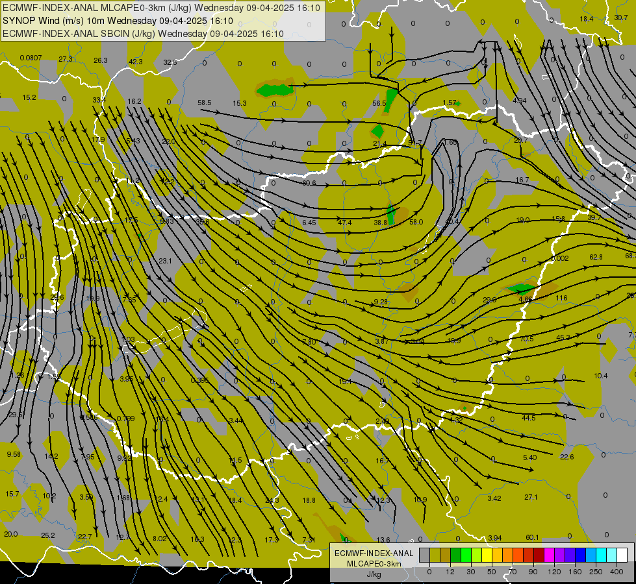Click the map value '45.3'
636x584 pixels.
click(563, 337)
